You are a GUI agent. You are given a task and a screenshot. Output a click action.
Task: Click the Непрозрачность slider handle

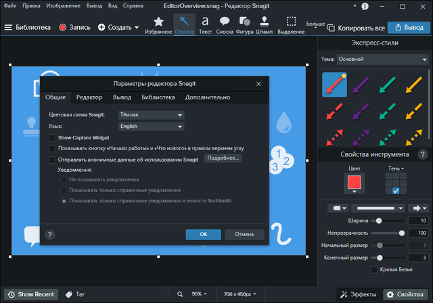(402, 233)
